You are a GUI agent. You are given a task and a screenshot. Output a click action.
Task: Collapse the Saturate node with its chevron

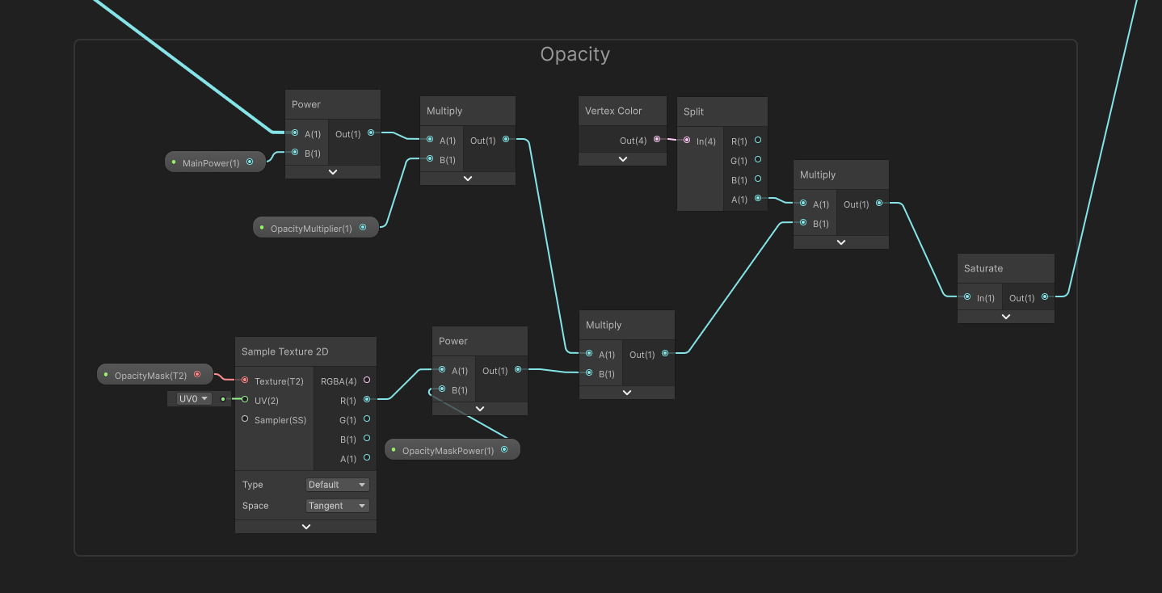pos(1006,317)
